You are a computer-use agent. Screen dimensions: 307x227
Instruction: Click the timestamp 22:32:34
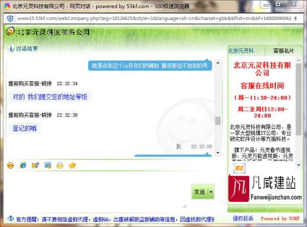tap(68, 84)
